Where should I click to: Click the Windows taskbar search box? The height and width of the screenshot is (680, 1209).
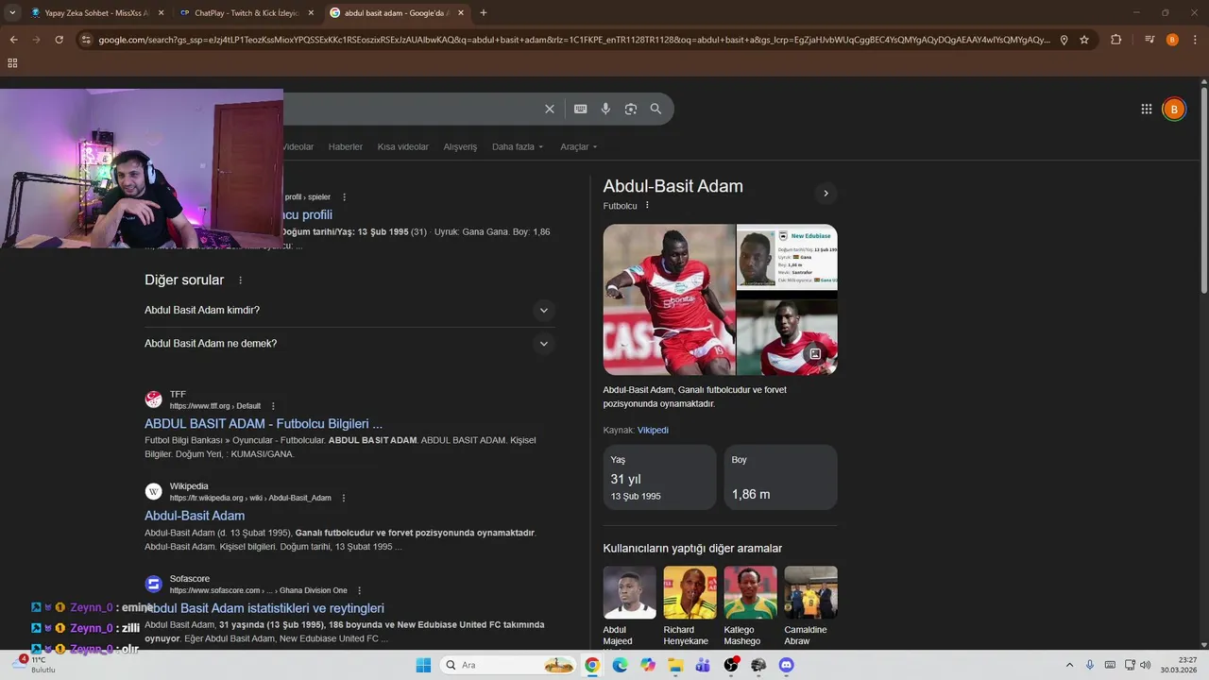pyautogui.click(x=508, y=665)
